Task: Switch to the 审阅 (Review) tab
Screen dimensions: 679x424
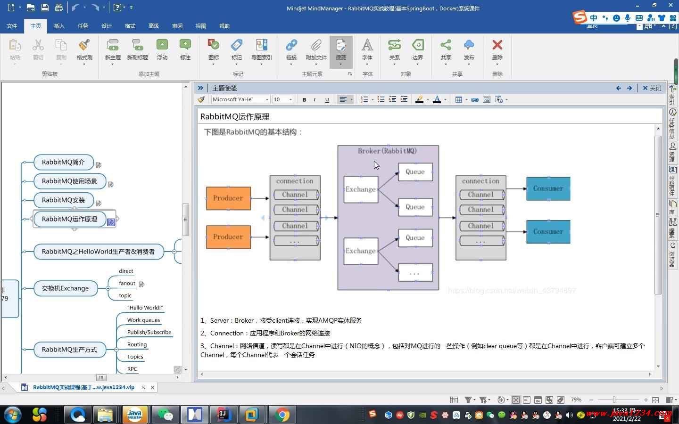Action: point(177,26)
